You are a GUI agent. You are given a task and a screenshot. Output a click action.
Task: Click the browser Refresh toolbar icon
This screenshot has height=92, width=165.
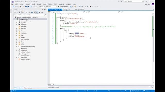[x=71, y=7]
